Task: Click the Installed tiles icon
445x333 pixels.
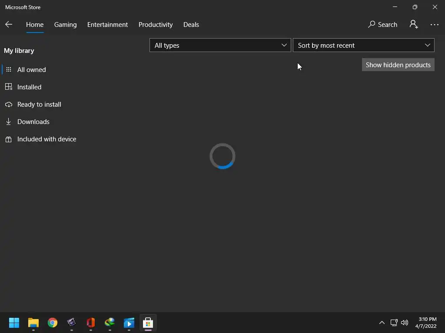Action: point(9,87)
